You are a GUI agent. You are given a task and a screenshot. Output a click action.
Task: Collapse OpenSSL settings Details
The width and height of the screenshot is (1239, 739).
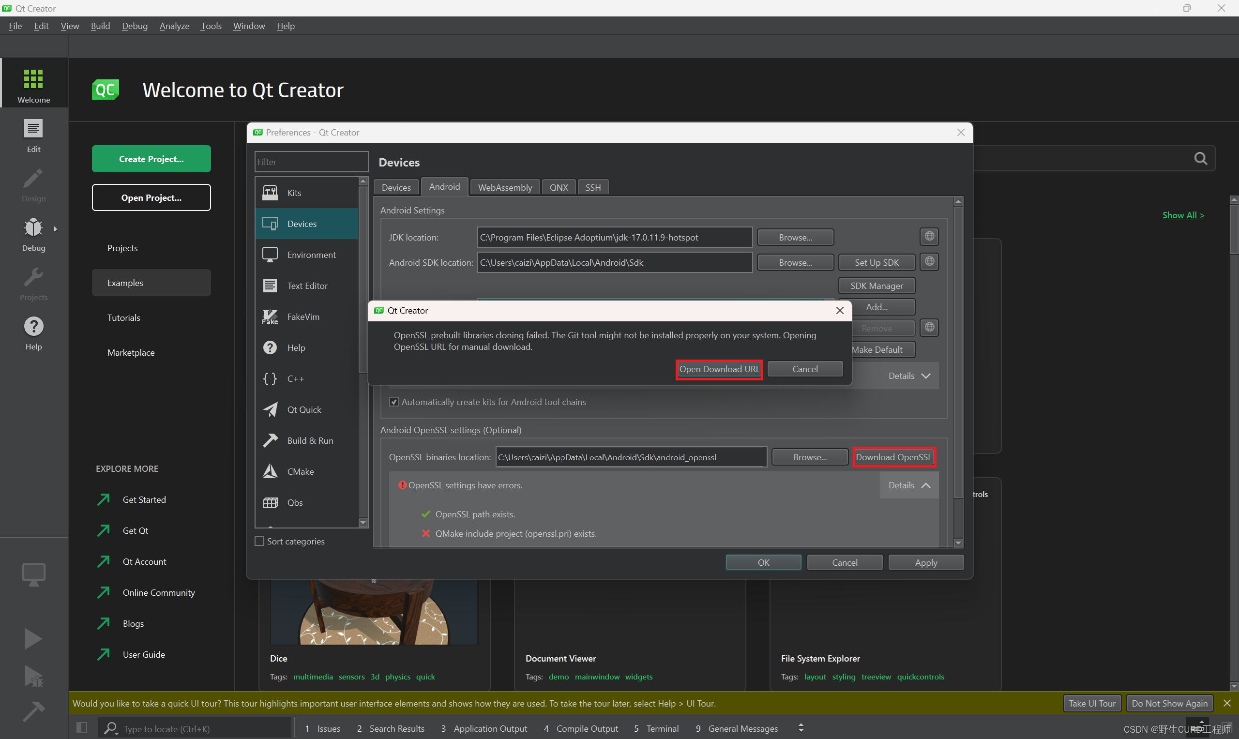[909, 485]
